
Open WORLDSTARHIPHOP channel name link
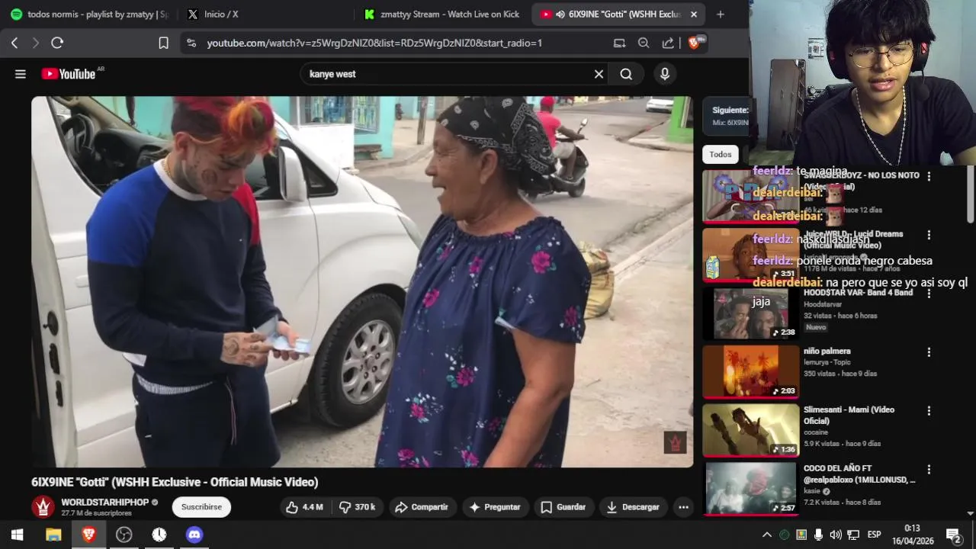105,502
